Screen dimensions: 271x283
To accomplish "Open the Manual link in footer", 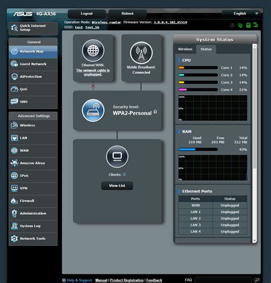I will [101, 280].
